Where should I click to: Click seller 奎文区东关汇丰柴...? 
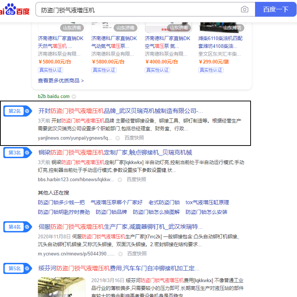point(219,54)
